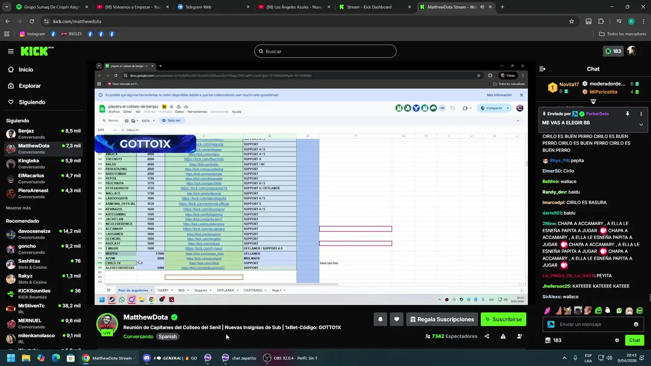Switch to Telegram Web browser tab
Image resolution: width=651 pixels, height=366 pixels.
pos(213,7)
